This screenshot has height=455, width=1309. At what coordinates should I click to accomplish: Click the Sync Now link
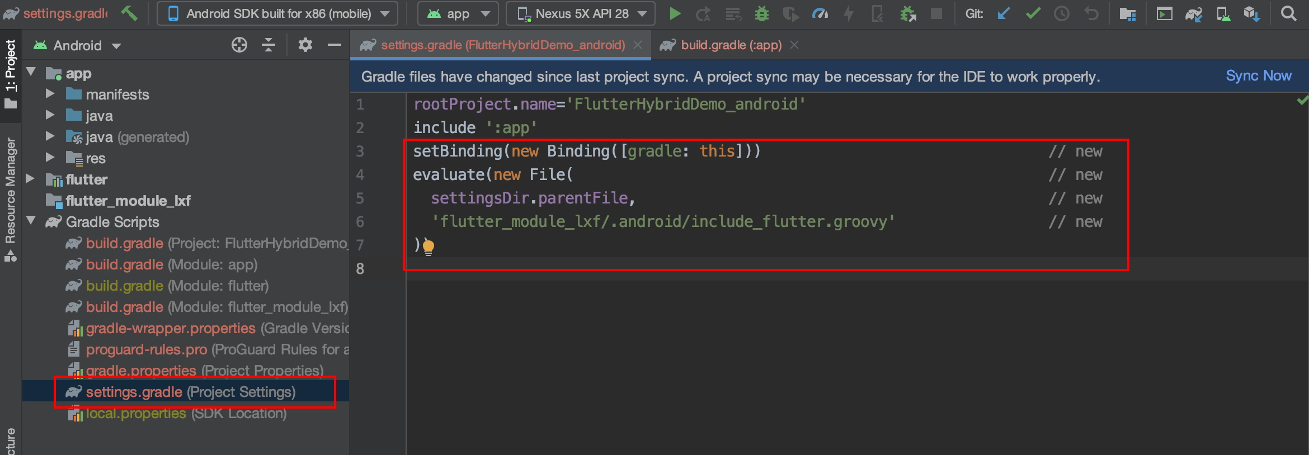(1258, 76)
